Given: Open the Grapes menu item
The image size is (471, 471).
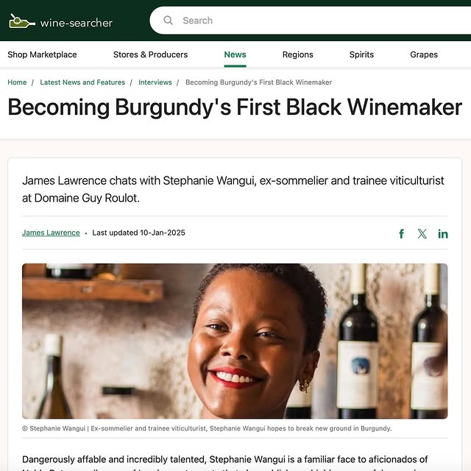Looking at the screenshot, I should 424,54.
